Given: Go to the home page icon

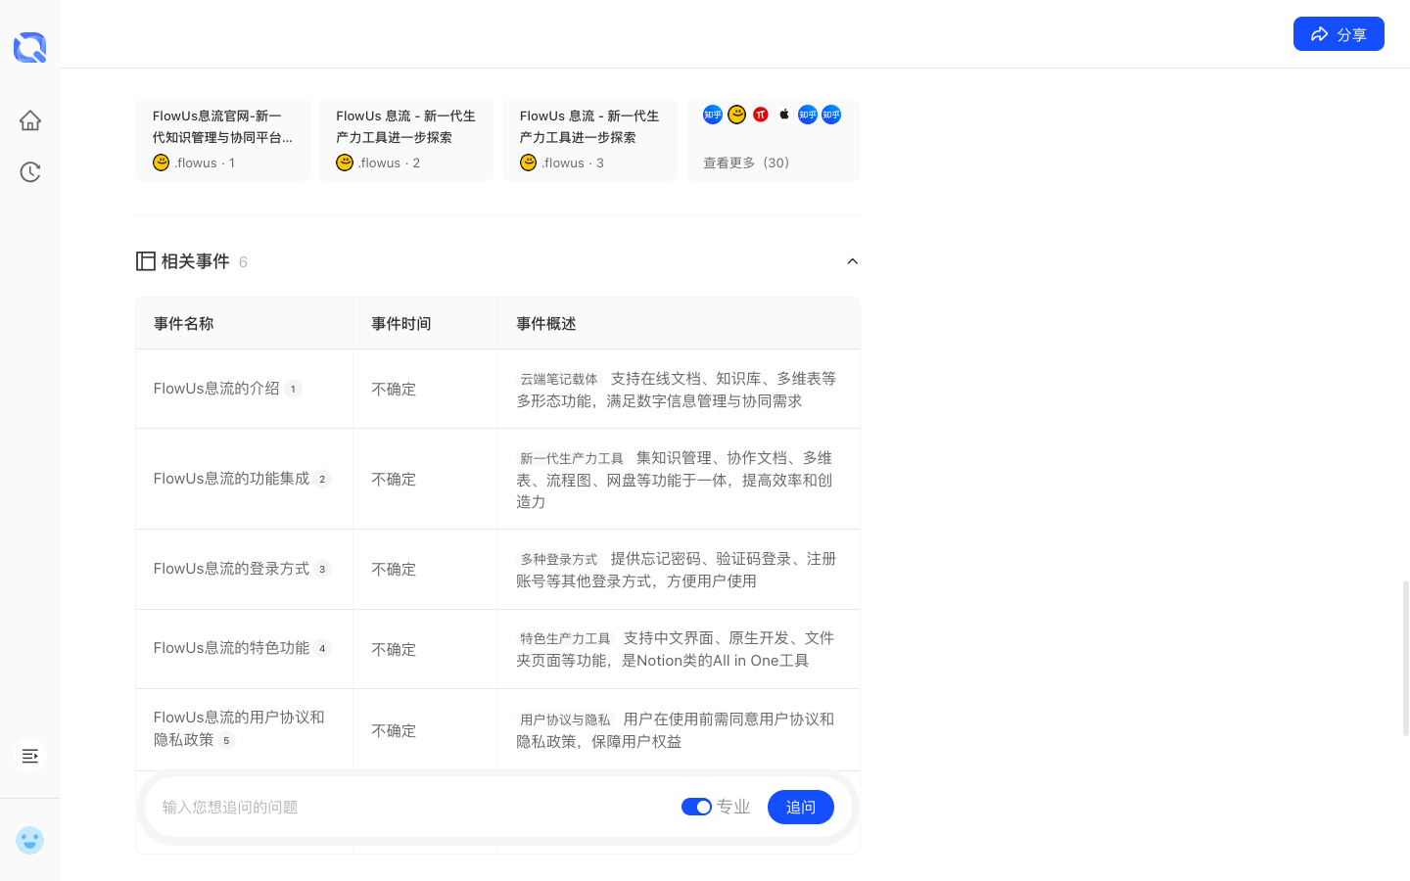Looking at the screenshot, I should (30, 120).
